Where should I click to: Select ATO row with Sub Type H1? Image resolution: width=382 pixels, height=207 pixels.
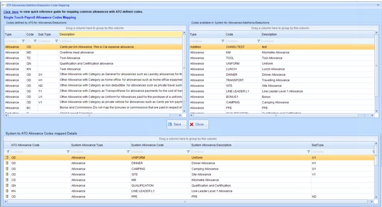click(x=93, y=80)
